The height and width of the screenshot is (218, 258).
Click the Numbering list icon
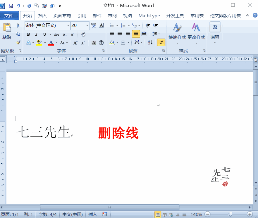click(123, 25)
